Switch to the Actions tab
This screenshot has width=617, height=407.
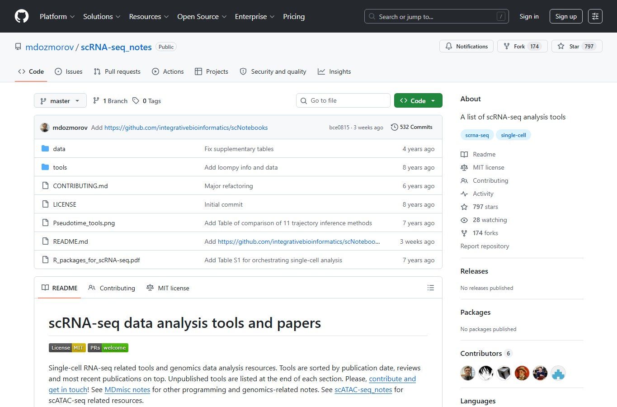coord(168,71)
